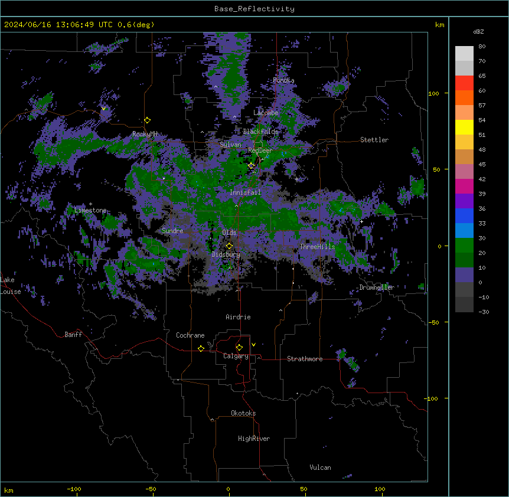Image resolution: width=509 pixels, height=497 pixels.
Task: Click the Sylvan label
Action: coord(230,145)
